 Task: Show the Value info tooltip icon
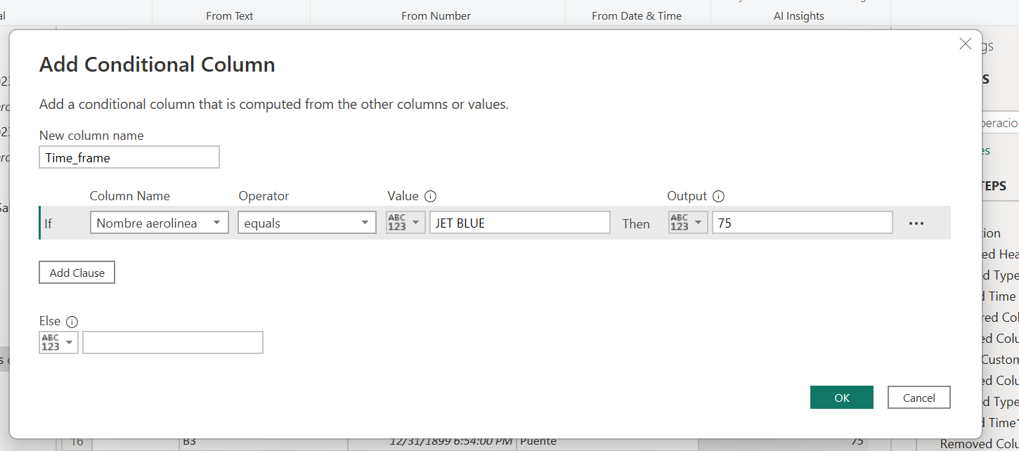[x=431, y=197]
